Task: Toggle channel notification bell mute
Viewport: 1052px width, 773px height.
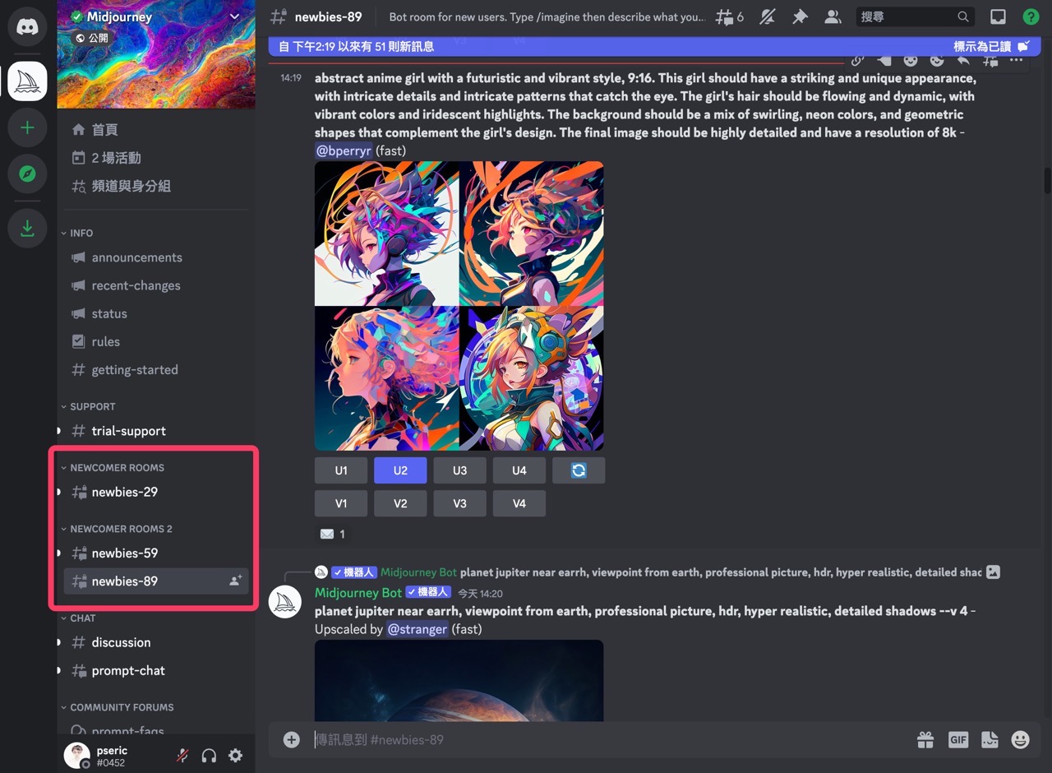Action: click(x=767, y=16)
